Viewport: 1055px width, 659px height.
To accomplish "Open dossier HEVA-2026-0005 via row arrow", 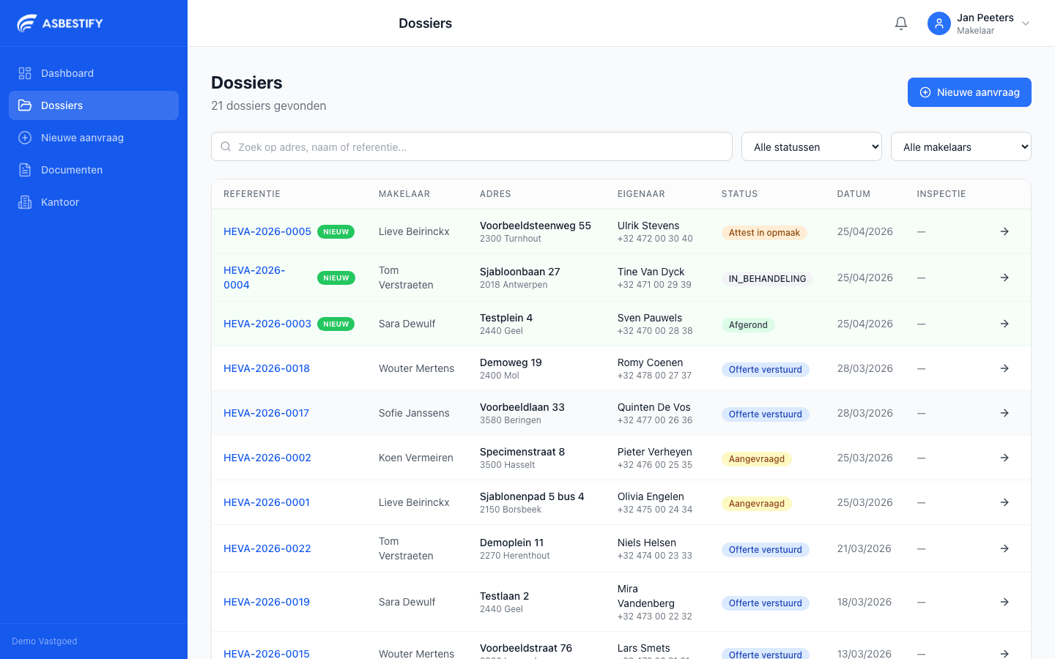I will pyautogui.click(x=1004, y=231).
